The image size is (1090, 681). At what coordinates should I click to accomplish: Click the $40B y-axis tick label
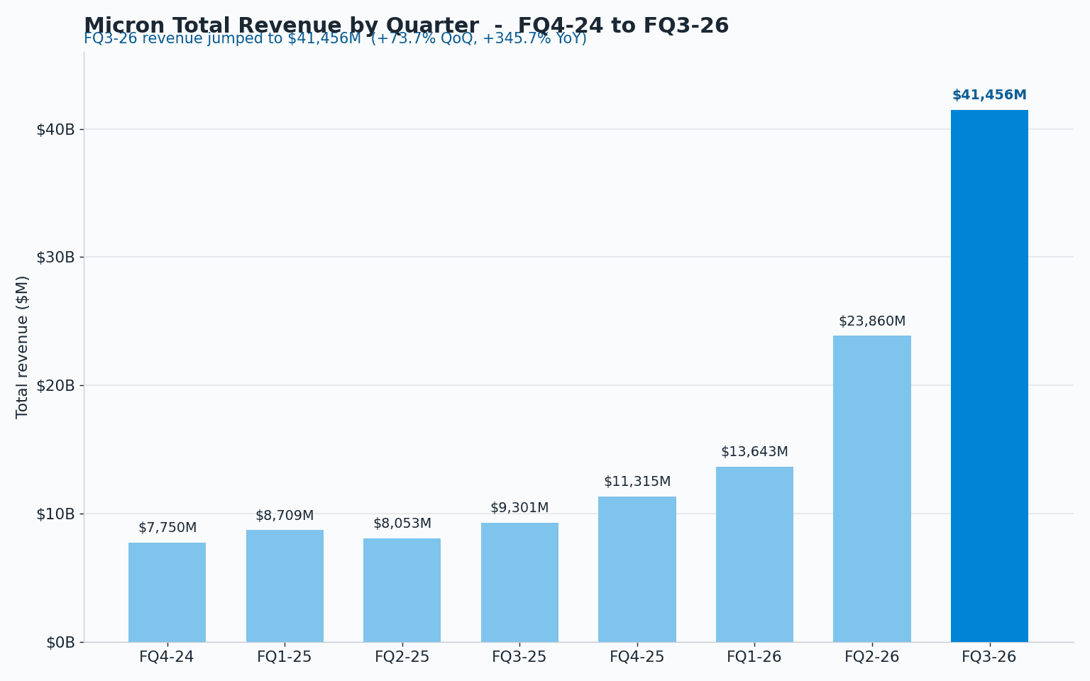[x=55, y=129]
